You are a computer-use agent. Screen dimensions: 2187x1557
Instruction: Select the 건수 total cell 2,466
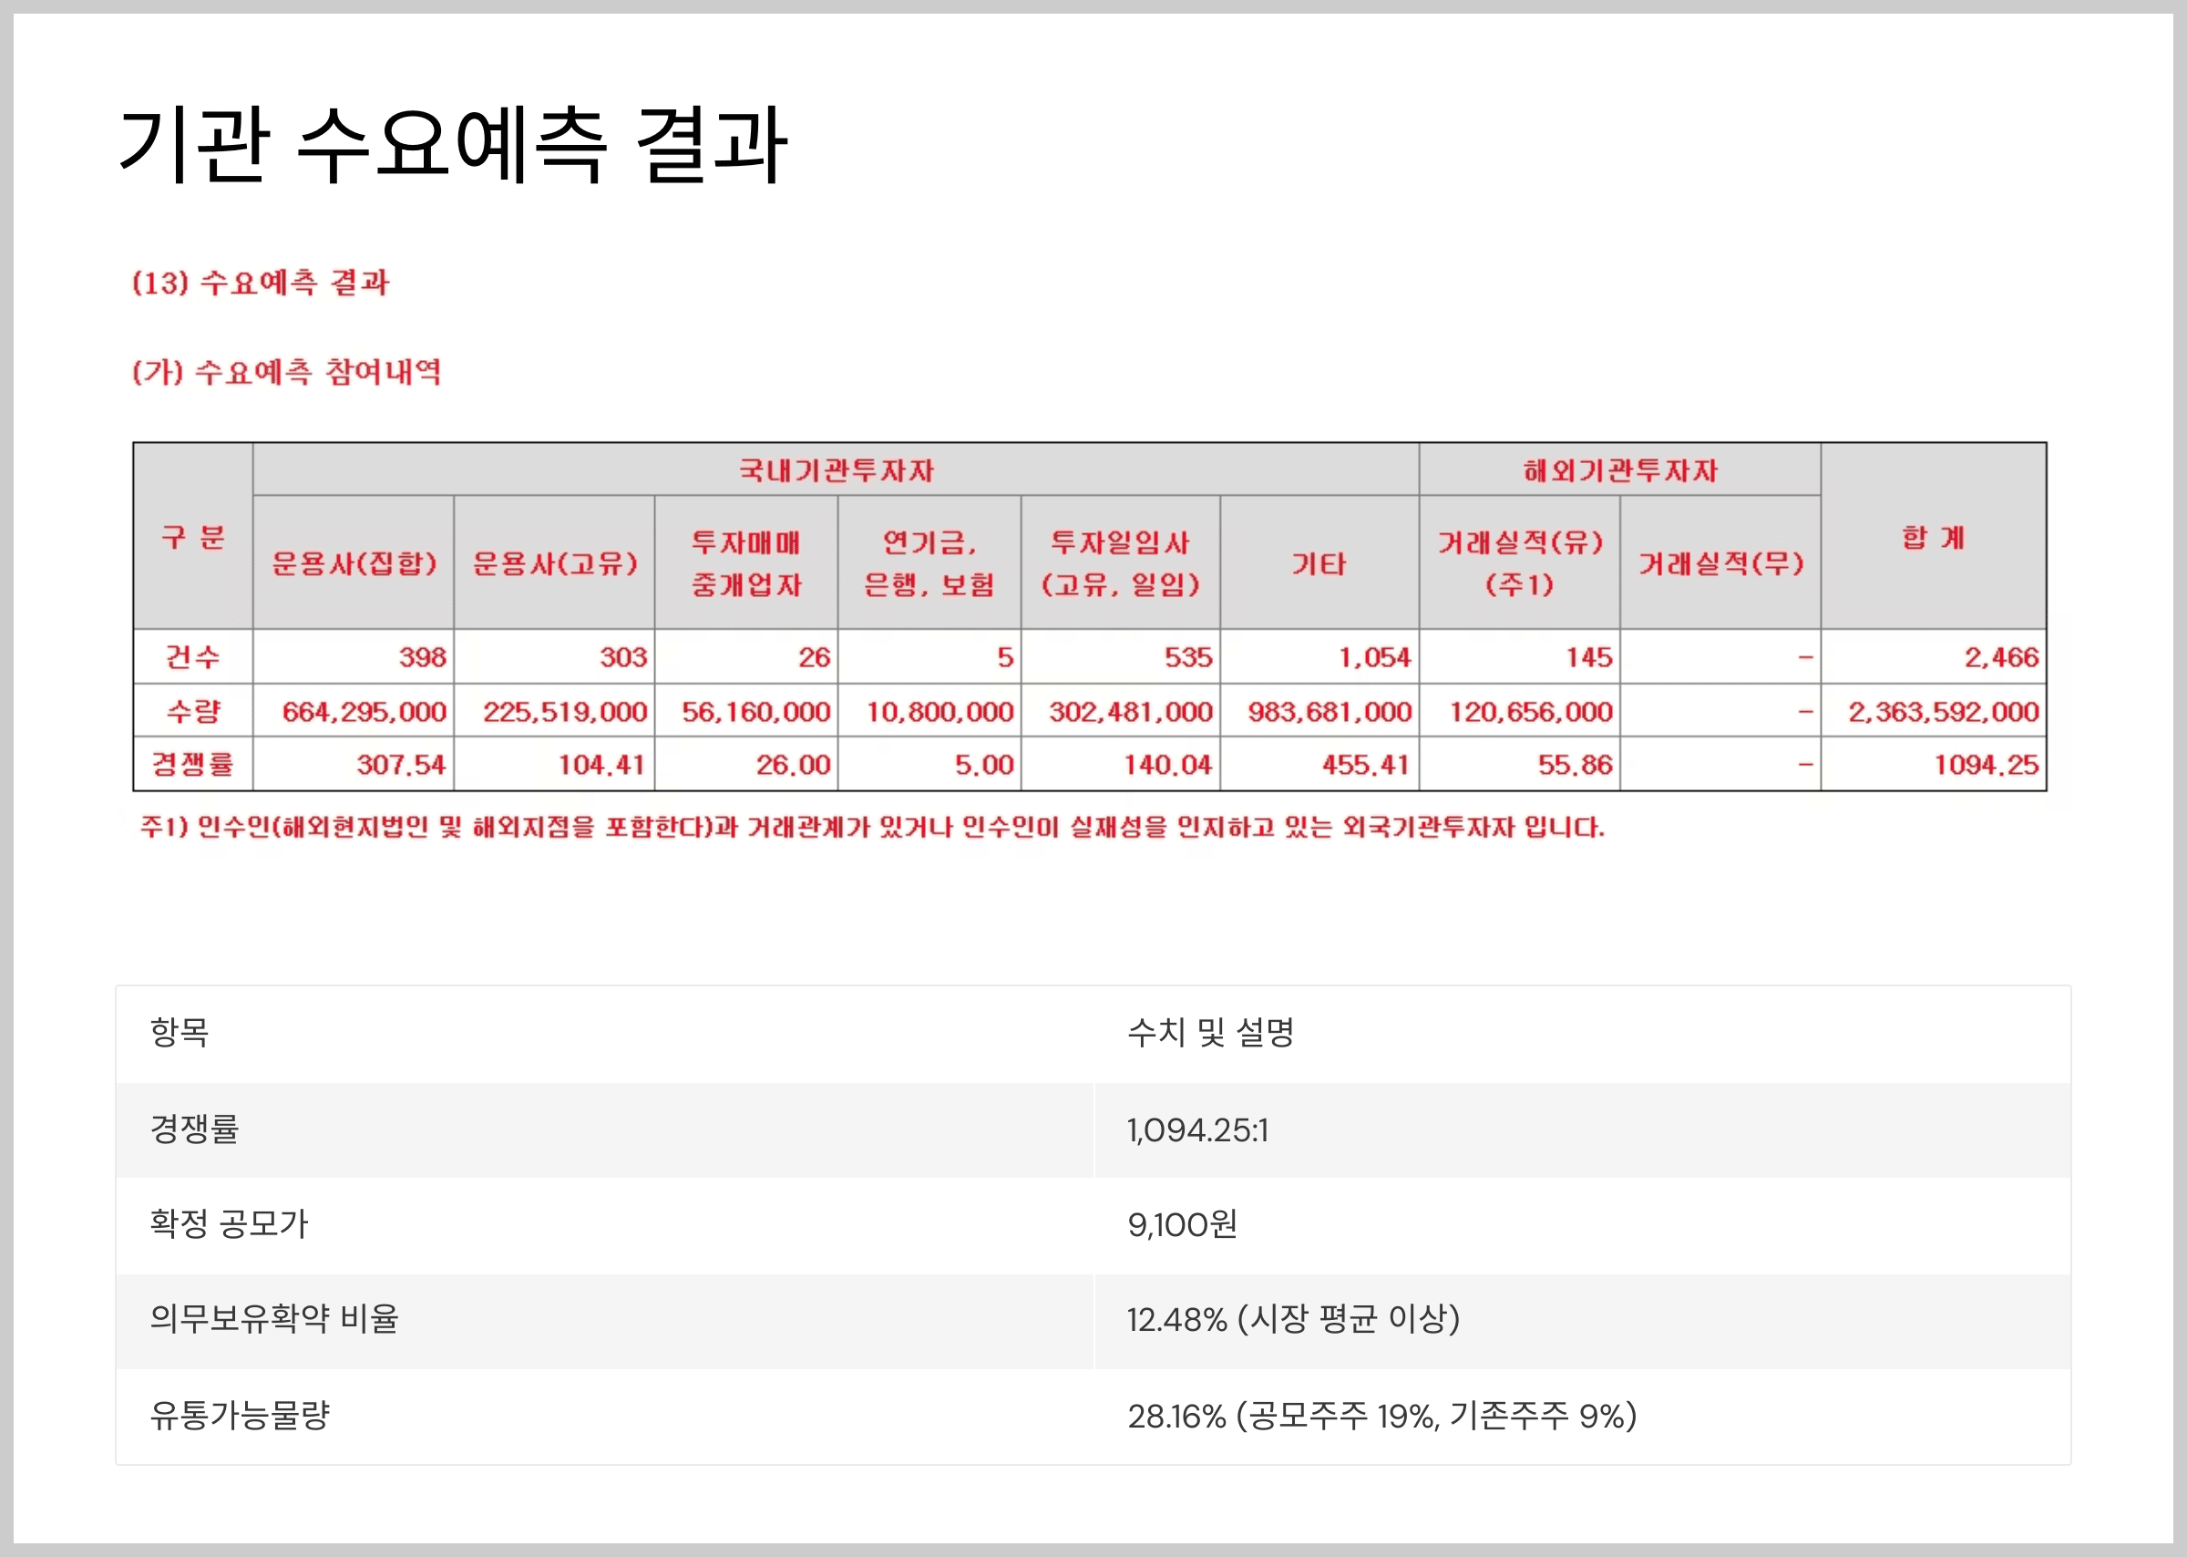2000,657
